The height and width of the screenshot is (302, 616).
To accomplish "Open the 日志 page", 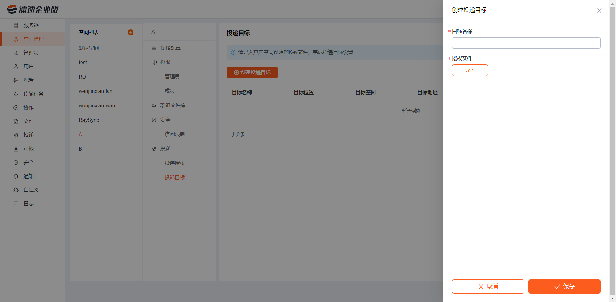I will (28, 203).
